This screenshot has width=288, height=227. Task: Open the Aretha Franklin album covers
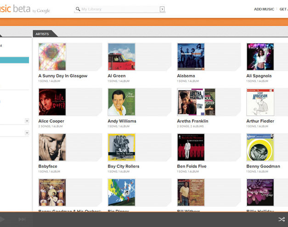(x=196, y=102)
